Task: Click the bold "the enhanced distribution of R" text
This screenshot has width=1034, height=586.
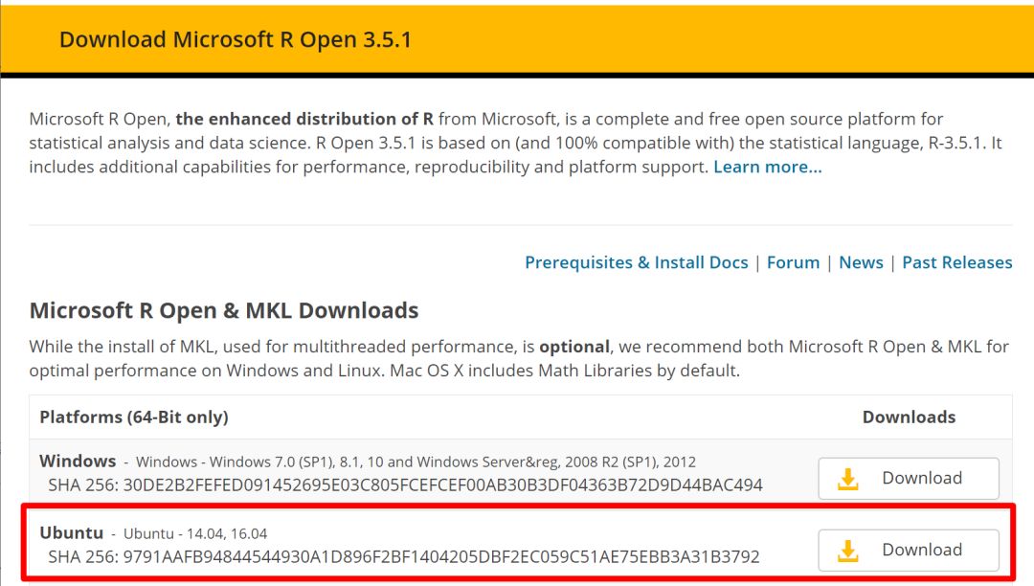Action: [x=304, y=119]
